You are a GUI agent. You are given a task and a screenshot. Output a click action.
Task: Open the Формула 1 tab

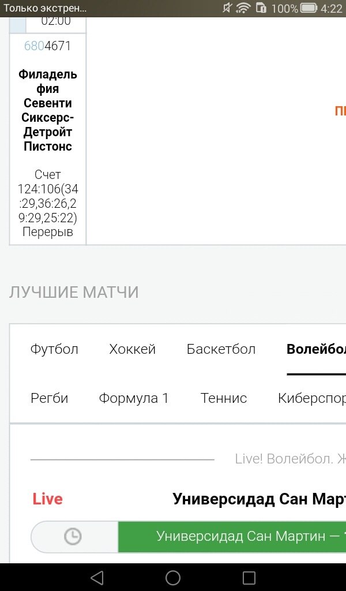pyautogui.click(x=134, y=398)
